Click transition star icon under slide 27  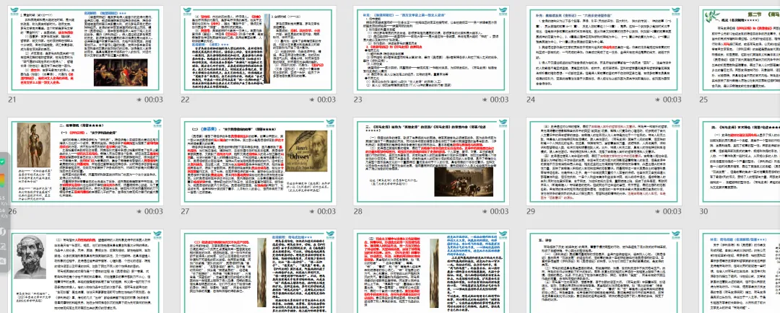point(313,211)
